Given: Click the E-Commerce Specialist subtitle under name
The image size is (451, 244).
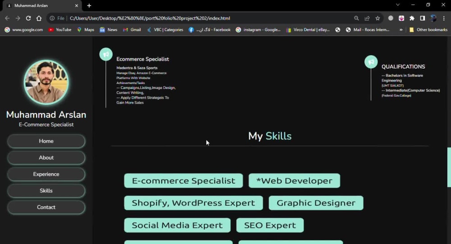Looking at the screenshot, I should 46,124.
